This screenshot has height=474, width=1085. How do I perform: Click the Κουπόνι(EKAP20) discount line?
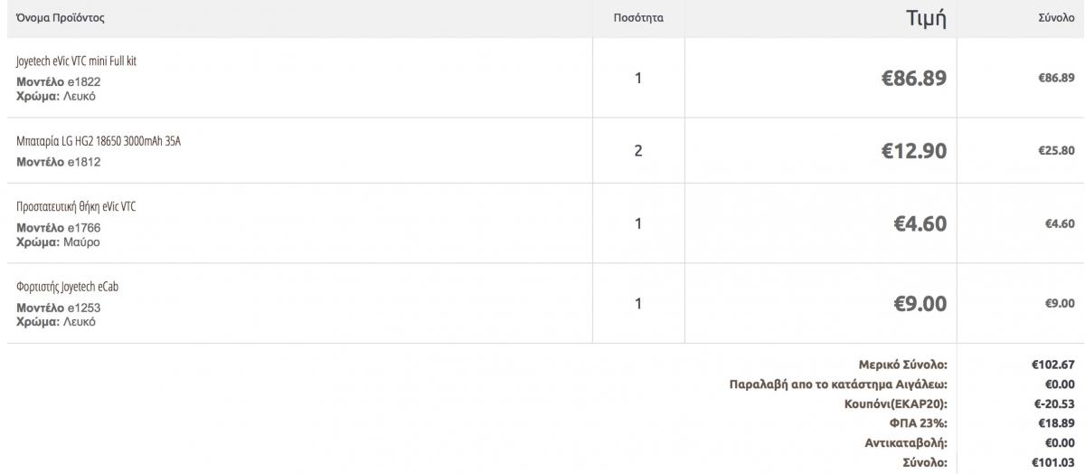tap(895, 403)
